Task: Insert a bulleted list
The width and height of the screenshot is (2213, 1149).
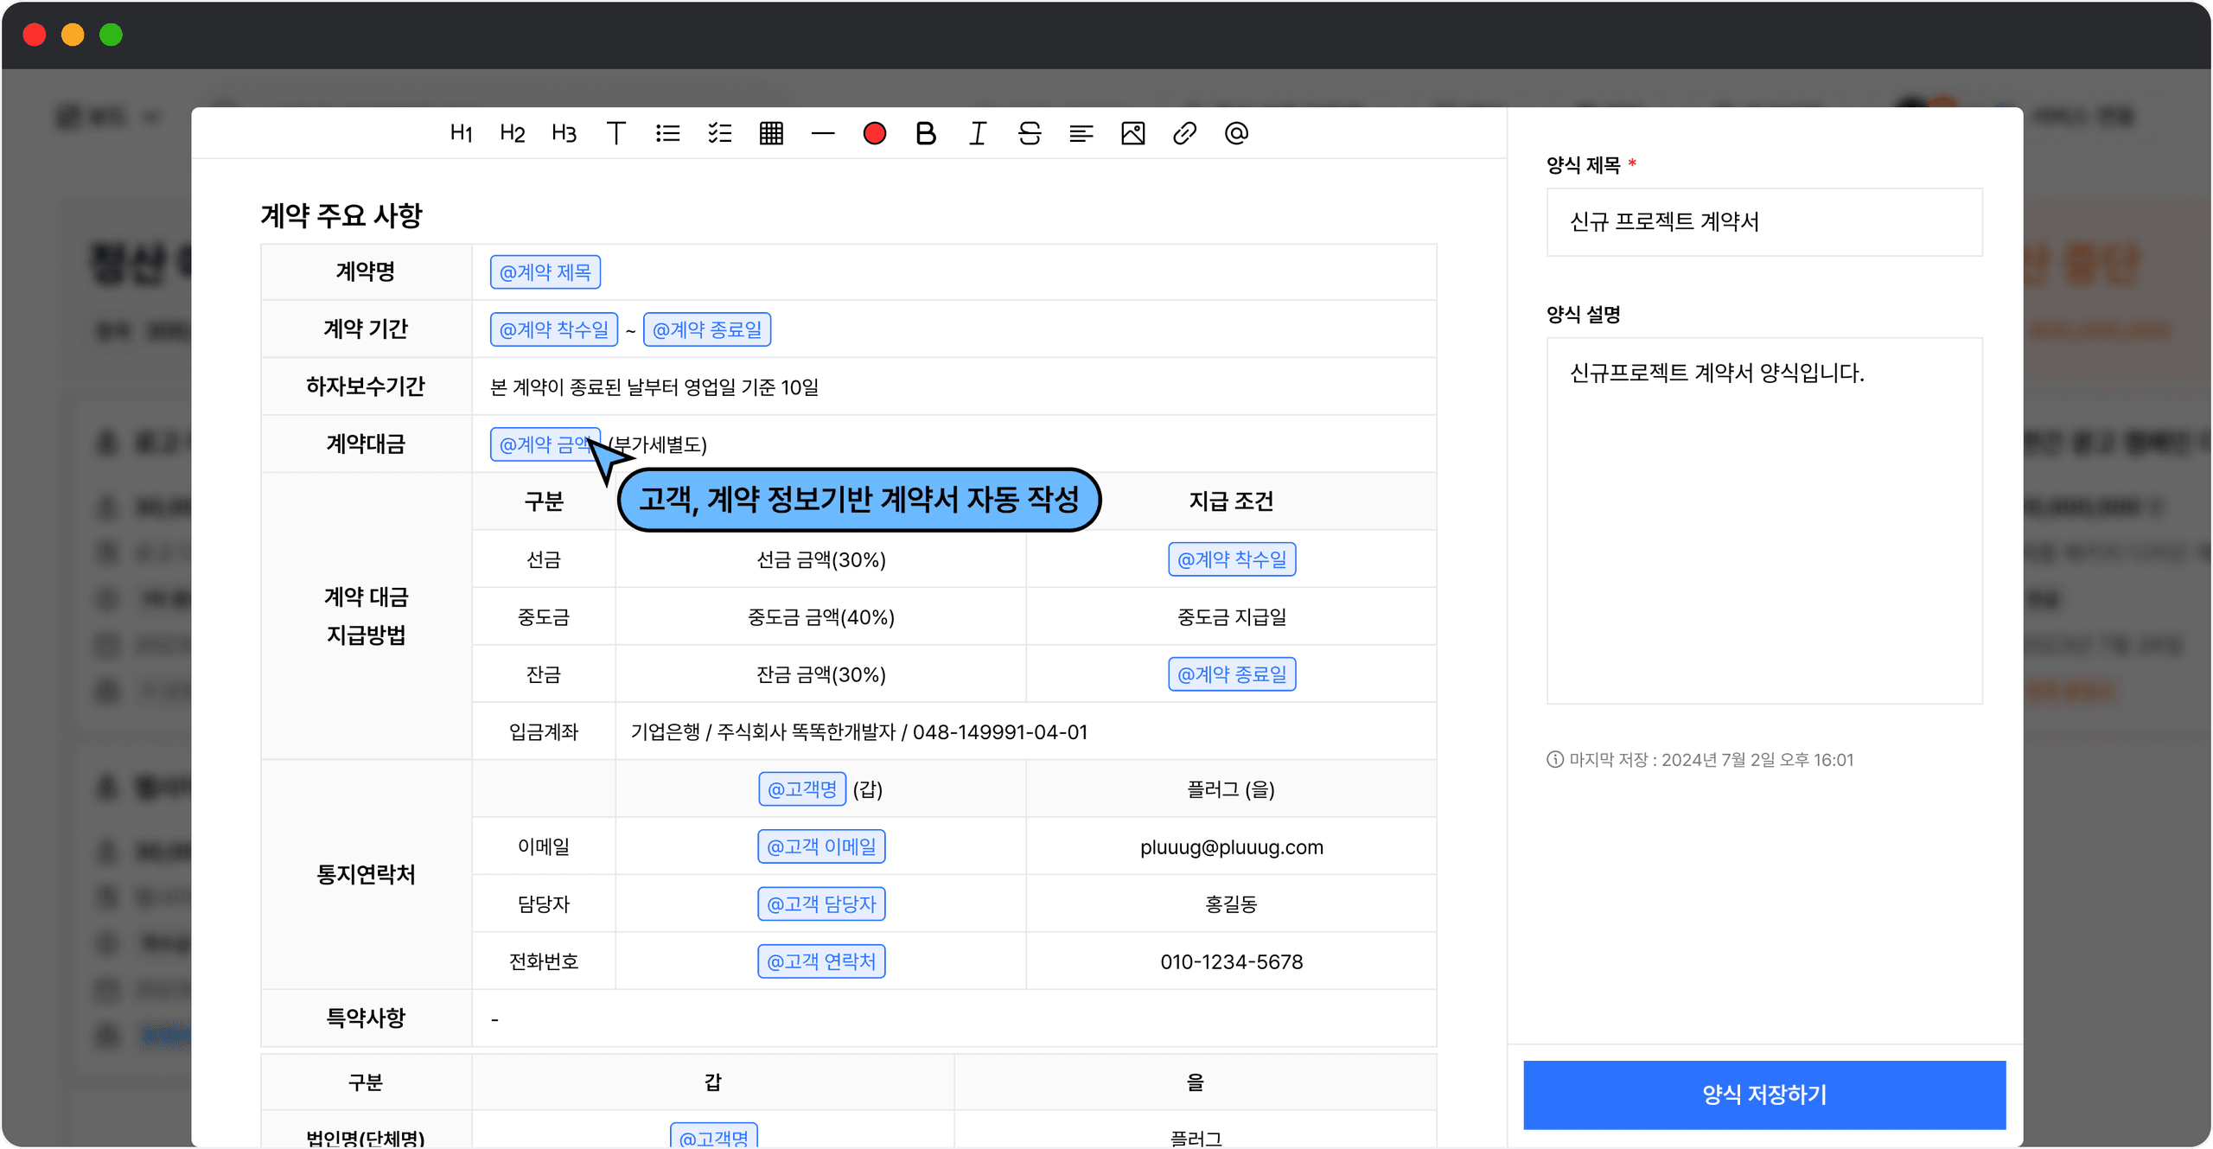Action: [667, 133]
